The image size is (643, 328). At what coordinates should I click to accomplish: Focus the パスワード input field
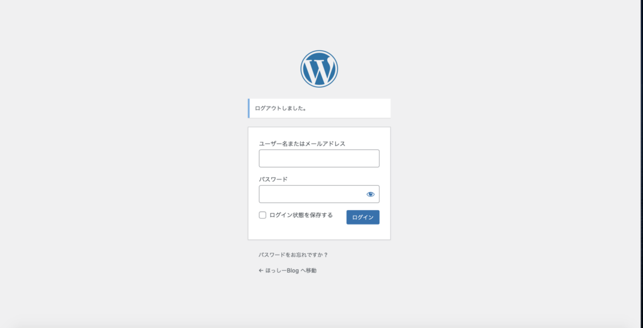pos(319,194)
